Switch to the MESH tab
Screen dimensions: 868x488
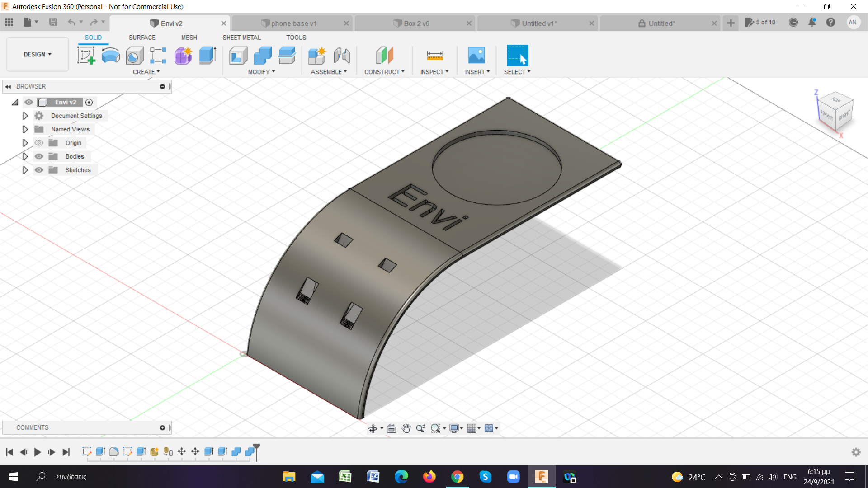189,38
